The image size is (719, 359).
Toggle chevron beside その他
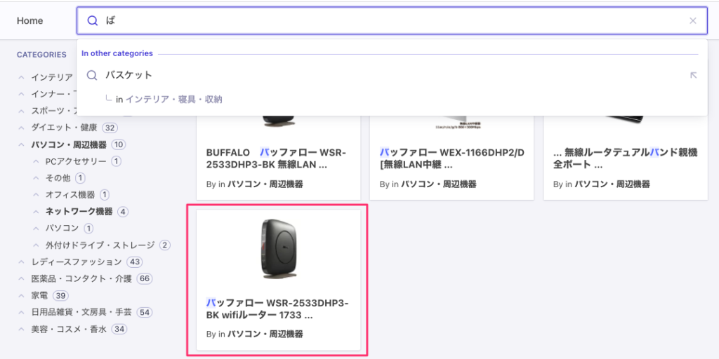pyautogui.click(x=36, y=177)
